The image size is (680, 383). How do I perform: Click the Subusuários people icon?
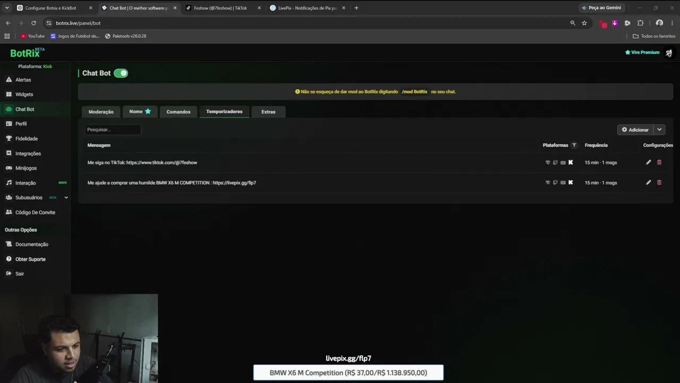tap(8, 197)
